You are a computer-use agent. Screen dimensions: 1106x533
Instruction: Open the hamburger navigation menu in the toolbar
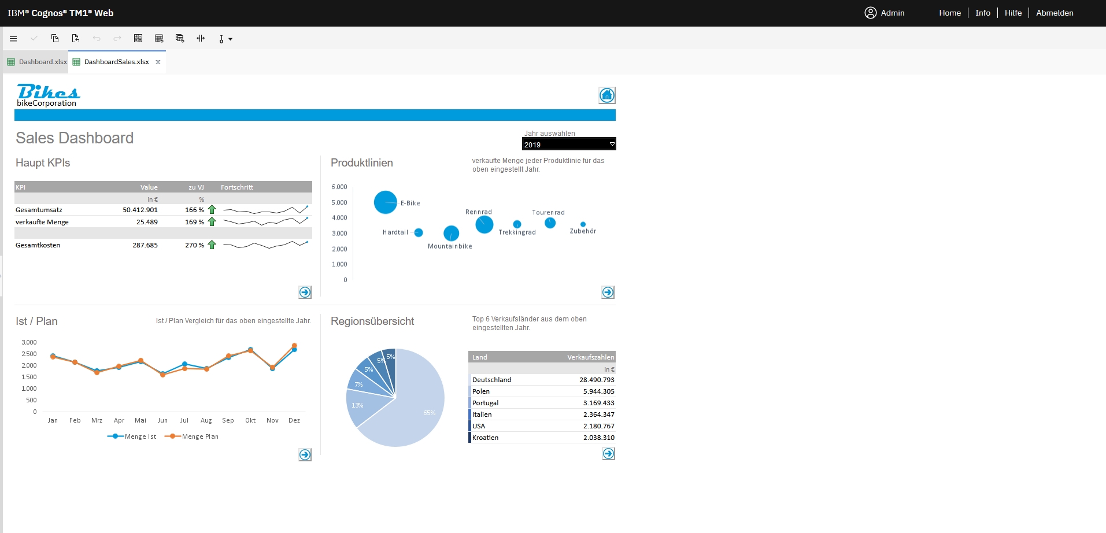click(13, 39)
